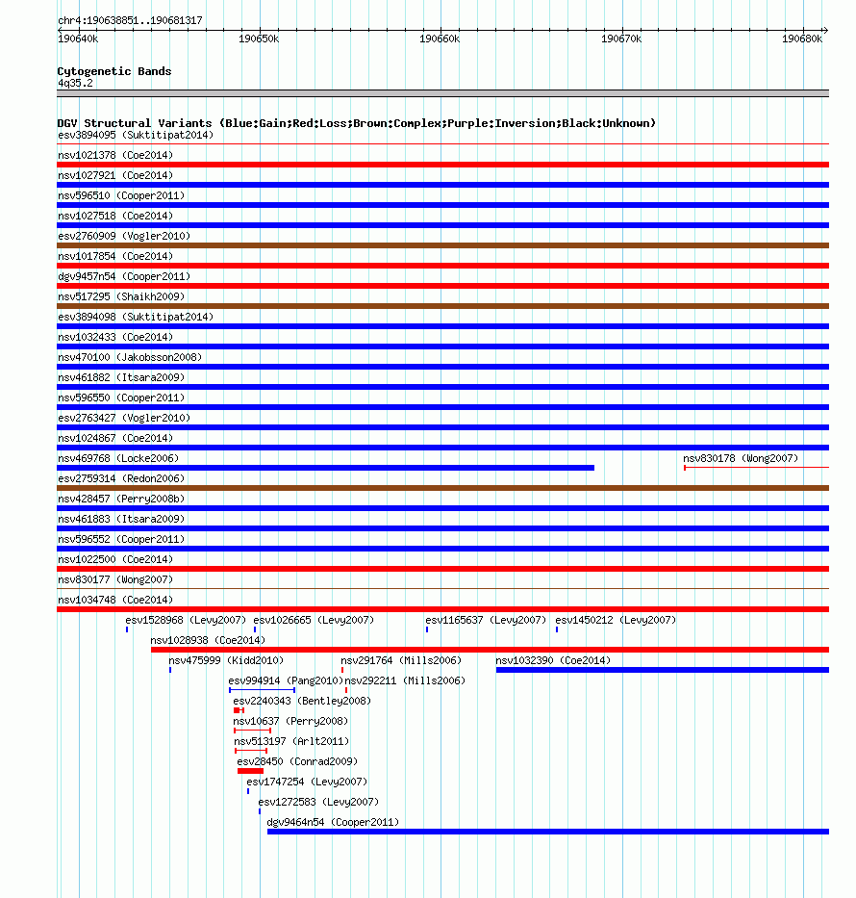Screen dimensions: 856x898
Task: Select nsv1034748 (Coe2014) label
Action: coord(115,601)
